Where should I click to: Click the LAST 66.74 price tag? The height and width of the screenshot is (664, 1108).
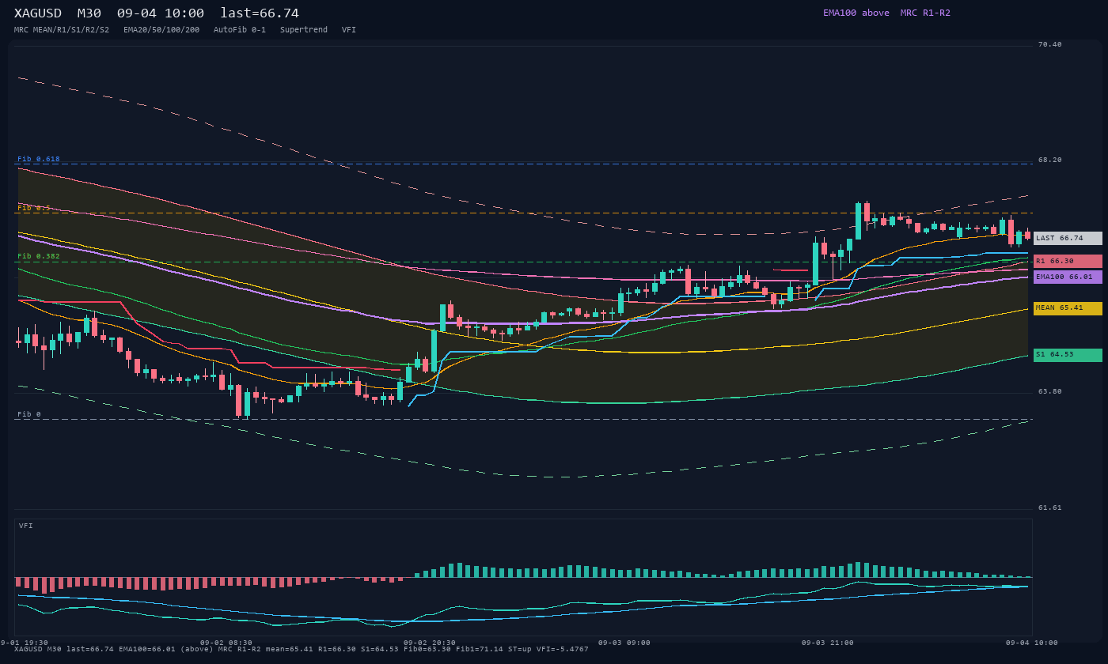pos(1068,238)
